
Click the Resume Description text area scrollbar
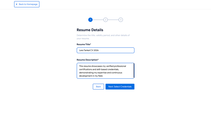pos(134,71)
